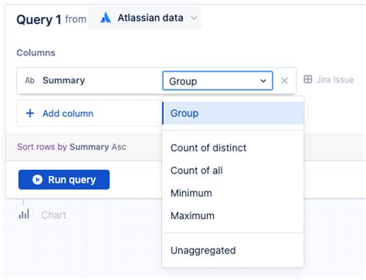
Task: Select Group option in dropdown list
Action: [233, 113]
